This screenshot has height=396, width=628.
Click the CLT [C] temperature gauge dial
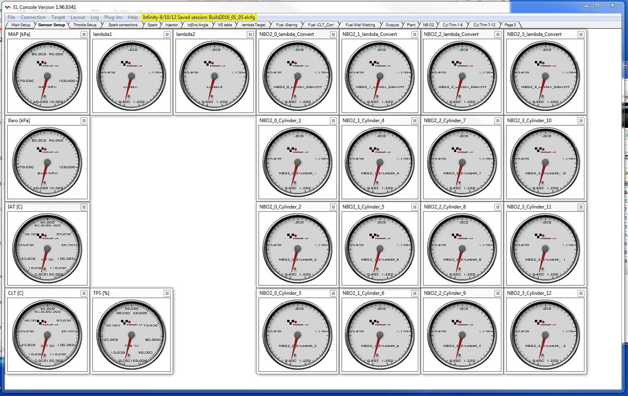click(x=47, y=335)
